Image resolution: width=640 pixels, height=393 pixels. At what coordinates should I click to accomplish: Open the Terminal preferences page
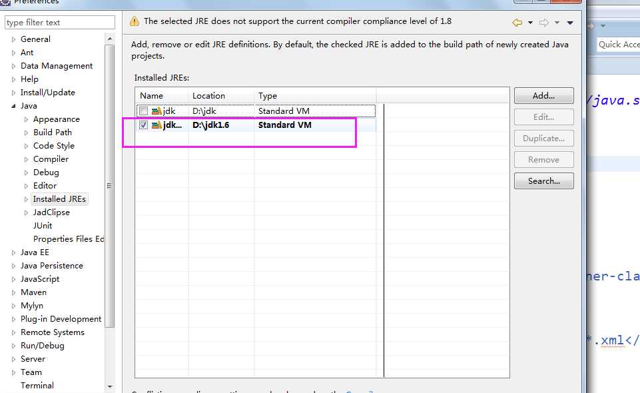point(37,386)
